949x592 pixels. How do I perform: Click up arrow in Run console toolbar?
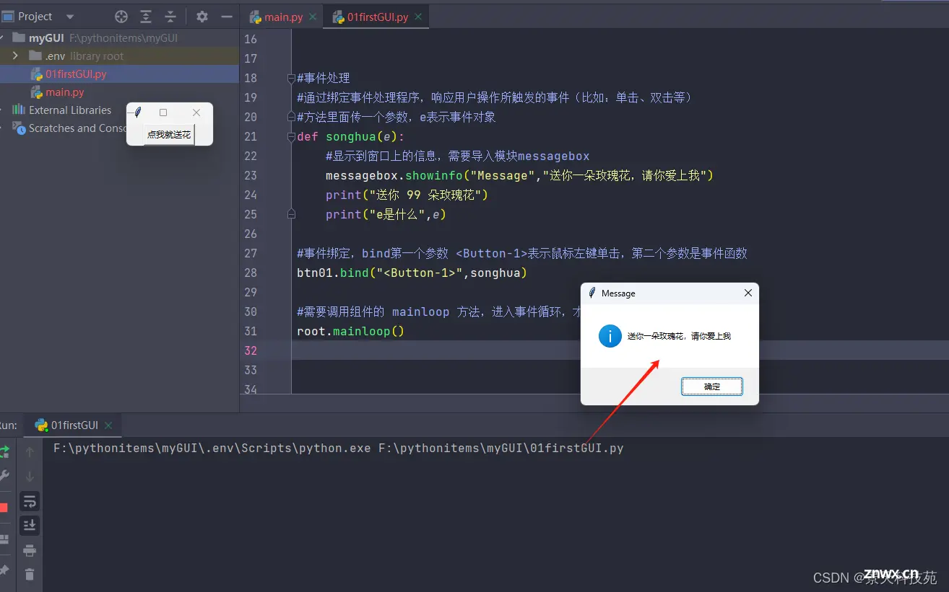[30, 452]
